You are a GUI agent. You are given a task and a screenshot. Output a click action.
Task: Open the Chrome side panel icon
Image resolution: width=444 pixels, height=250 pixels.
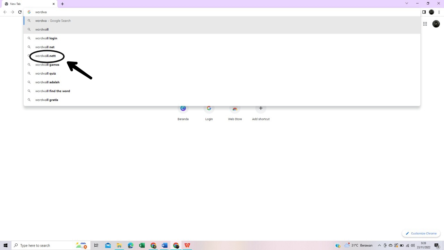pos(424,12)
